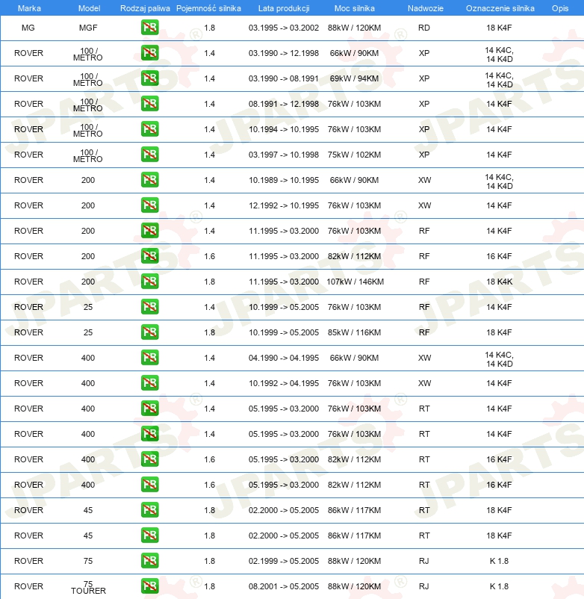Select the MG brand cell

(x=28, y=28)
